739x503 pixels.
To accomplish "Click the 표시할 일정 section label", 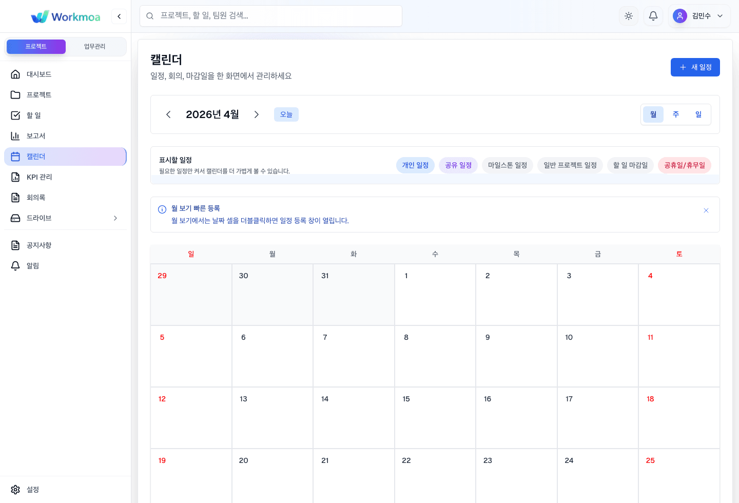I will coord(176,160).
